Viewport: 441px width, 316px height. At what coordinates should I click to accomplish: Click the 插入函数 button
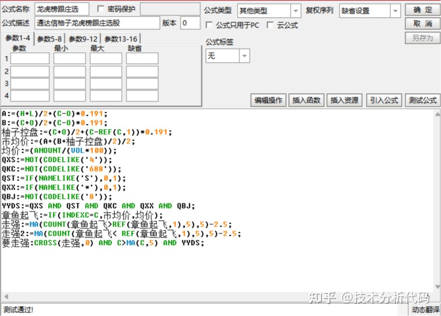[306, 100]
